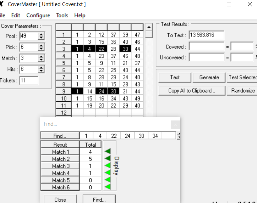This screenshot has height=203, width=257.
Task: Click the Test Selected button
Action: tap(242, 77)
